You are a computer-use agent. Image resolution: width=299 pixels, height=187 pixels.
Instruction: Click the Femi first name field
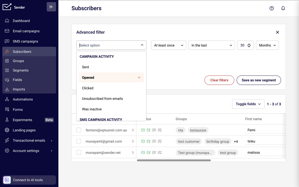[265, 130]
